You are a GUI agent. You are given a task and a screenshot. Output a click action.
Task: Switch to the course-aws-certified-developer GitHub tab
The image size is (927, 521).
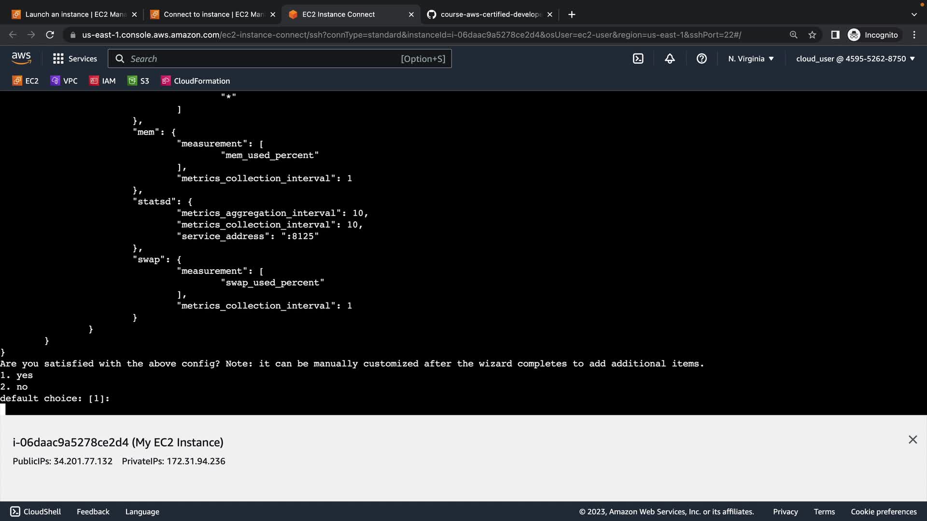[488, 14]
